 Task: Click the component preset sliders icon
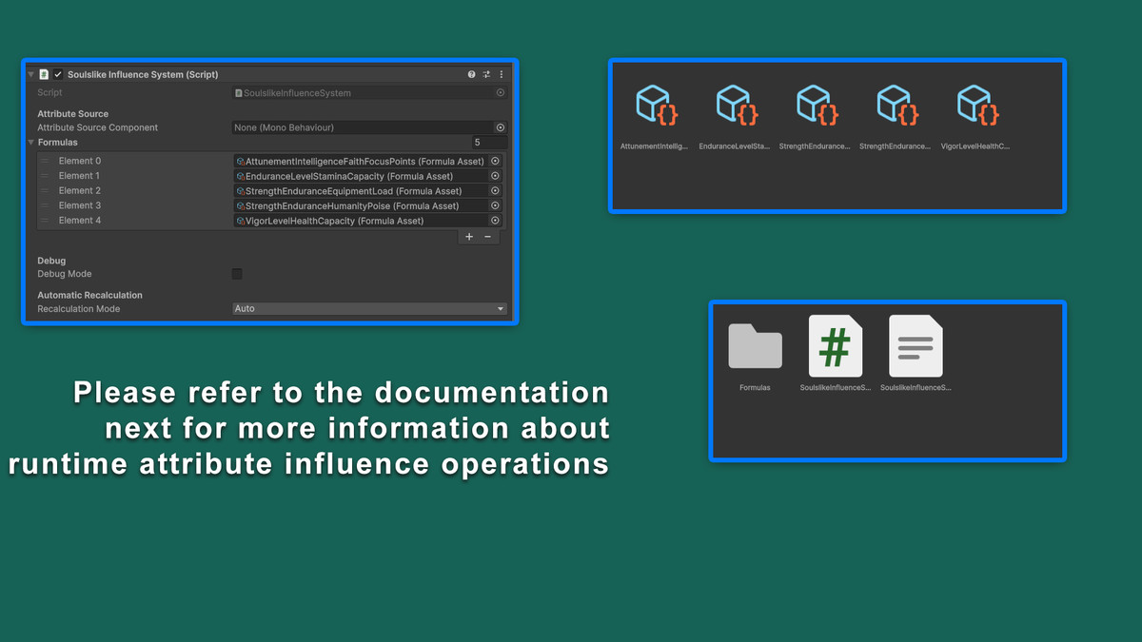pyautogui.click(x=486, y=74)
